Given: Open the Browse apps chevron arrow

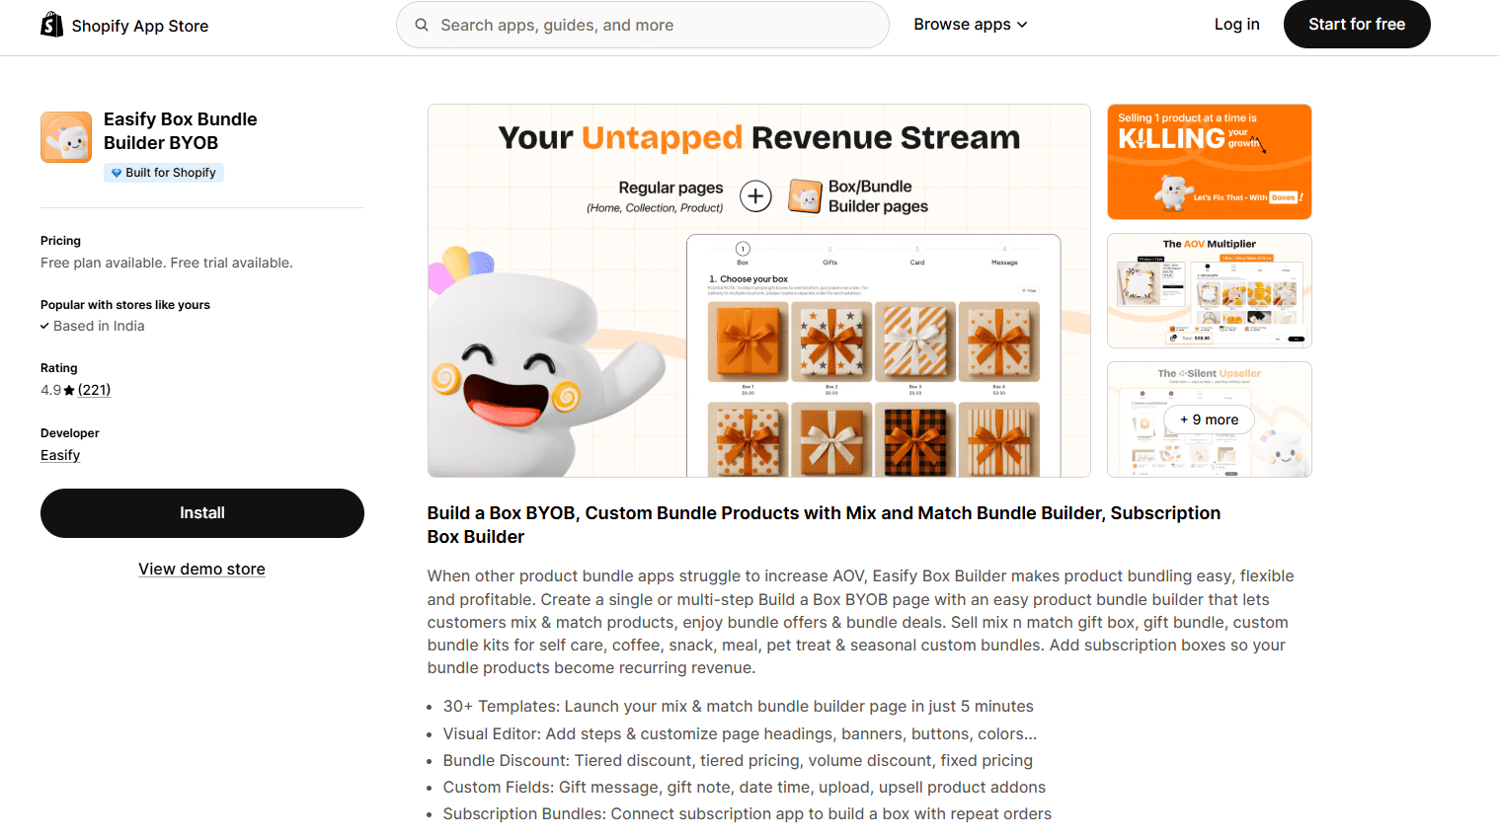Looking at the screenshot, I should coord(1022,25).
